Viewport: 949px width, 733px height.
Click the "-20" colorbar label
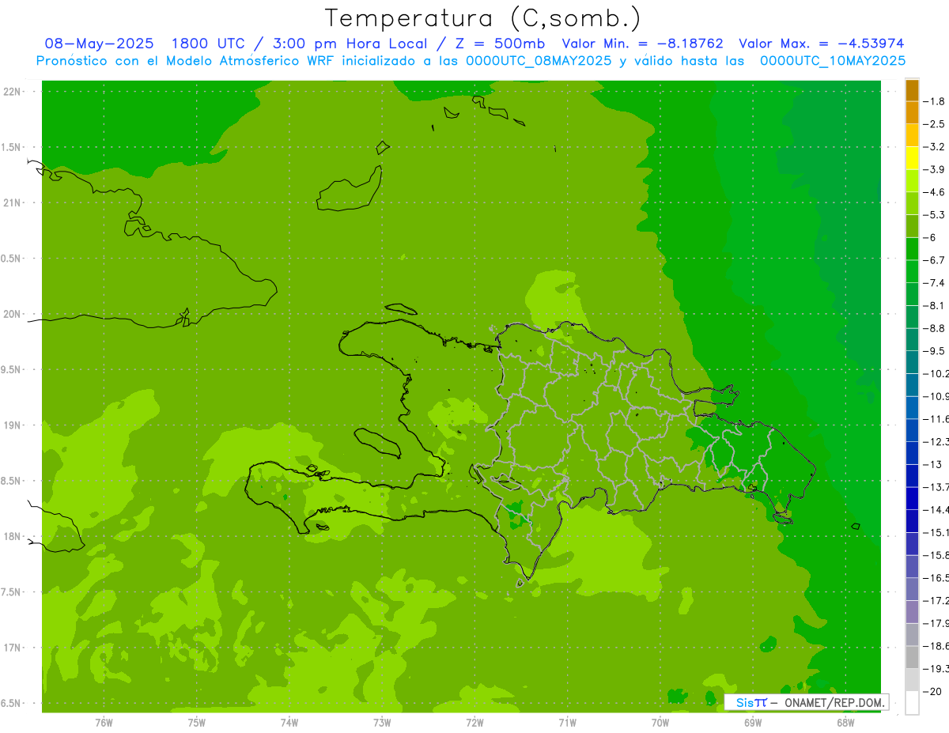click(933, 692)
